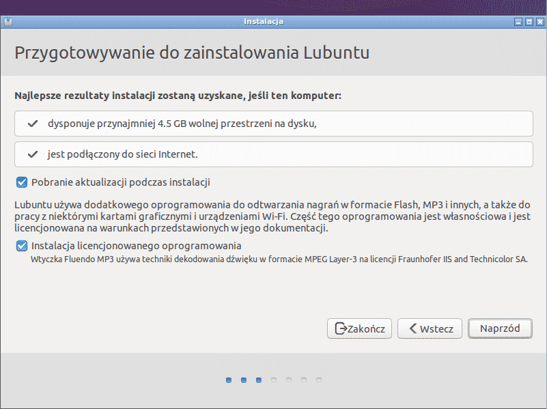Screen dimensions: 547x409
Task: Disable "Pobranie aktualizacji podczas instalacji" checkbox
Action: (21, 182)
